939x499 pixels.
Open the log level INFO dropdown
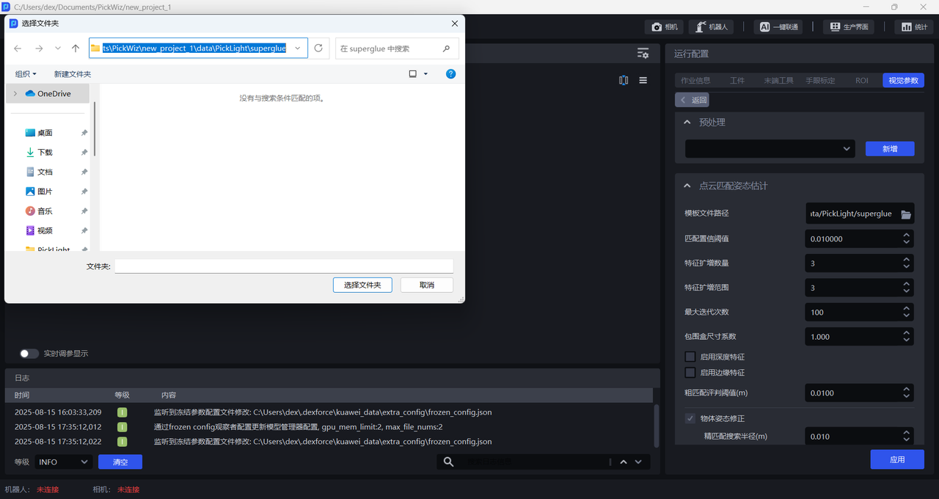tap(63, 462)
